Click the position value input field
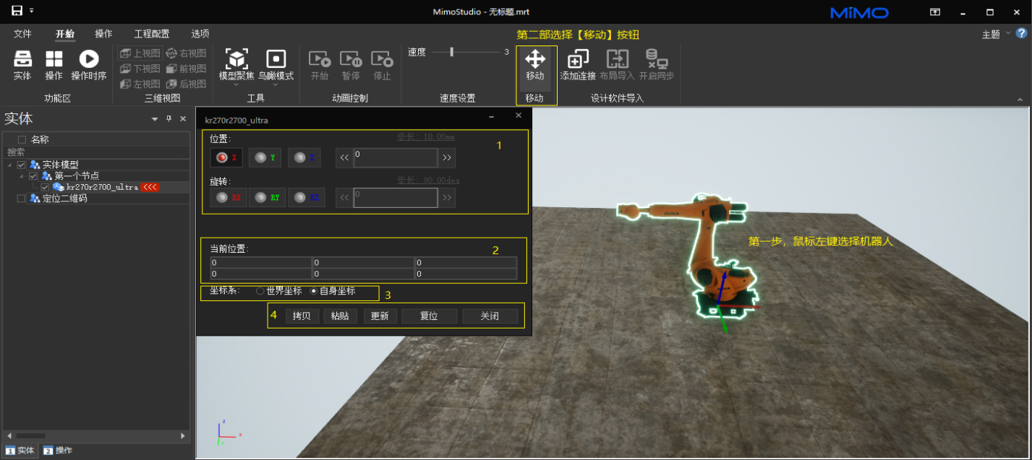The image size is (1032, 460). [395, 157]
